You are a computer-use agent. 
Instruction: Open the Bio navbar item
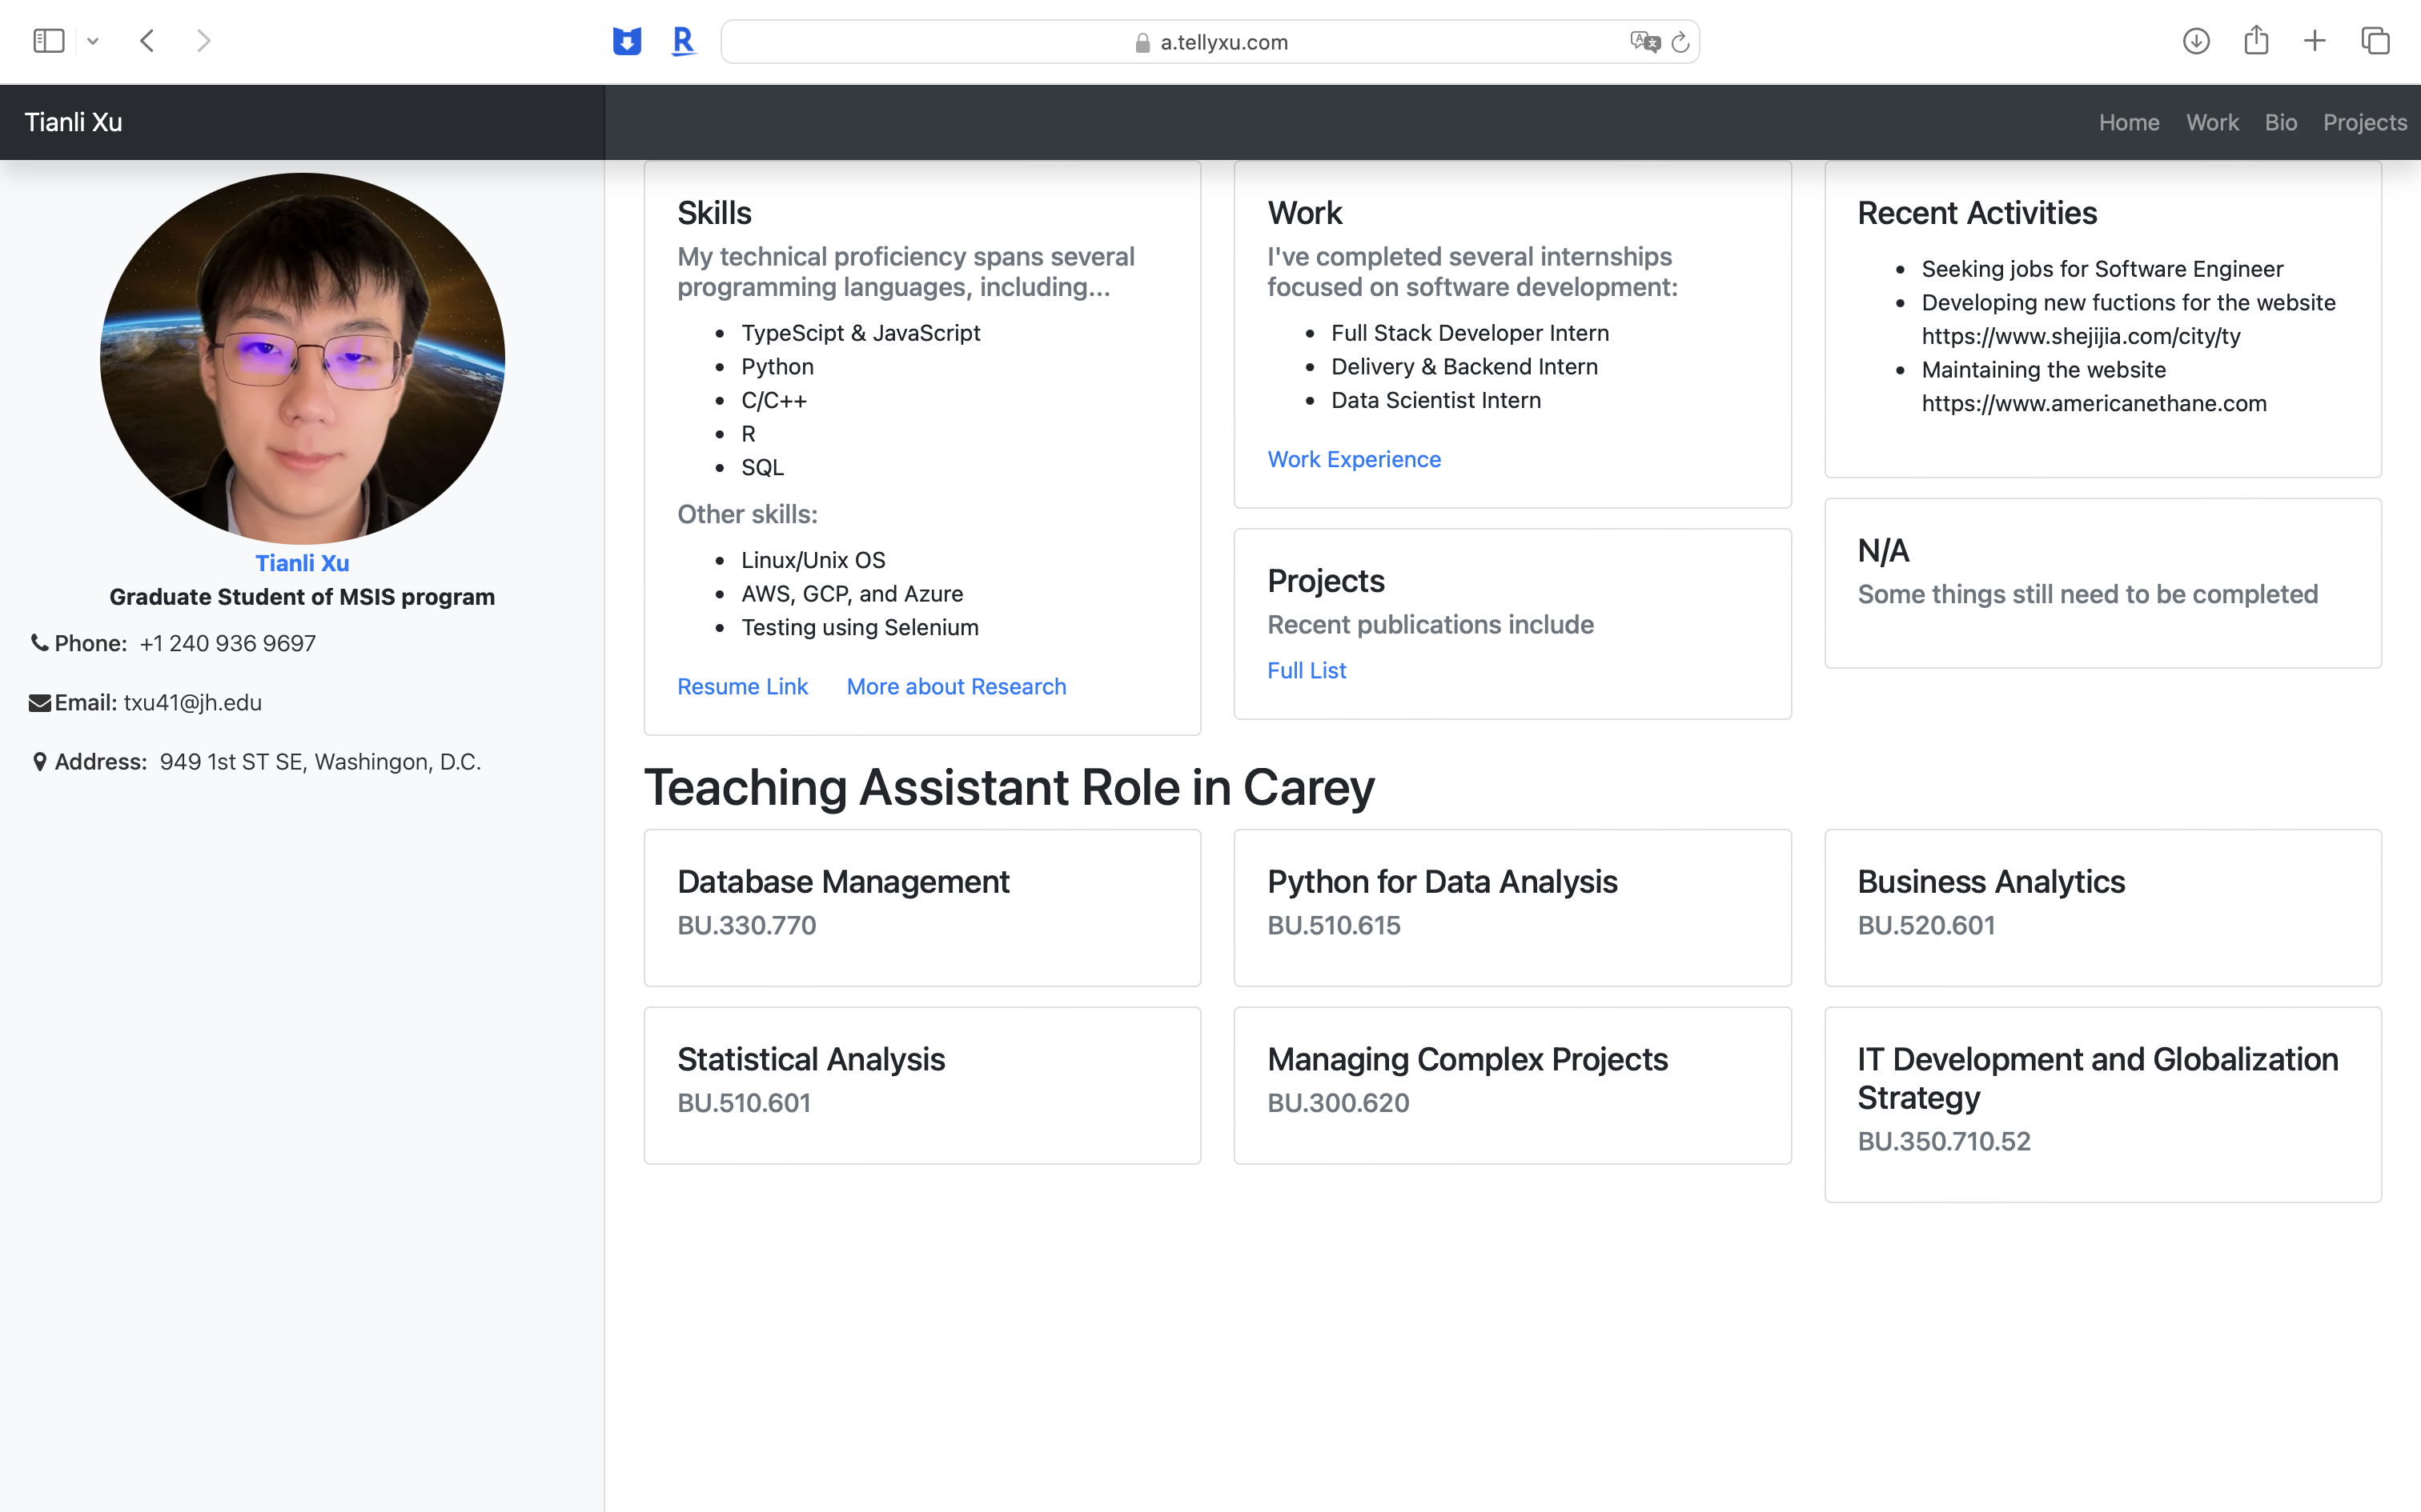(x=2280, y=122)
